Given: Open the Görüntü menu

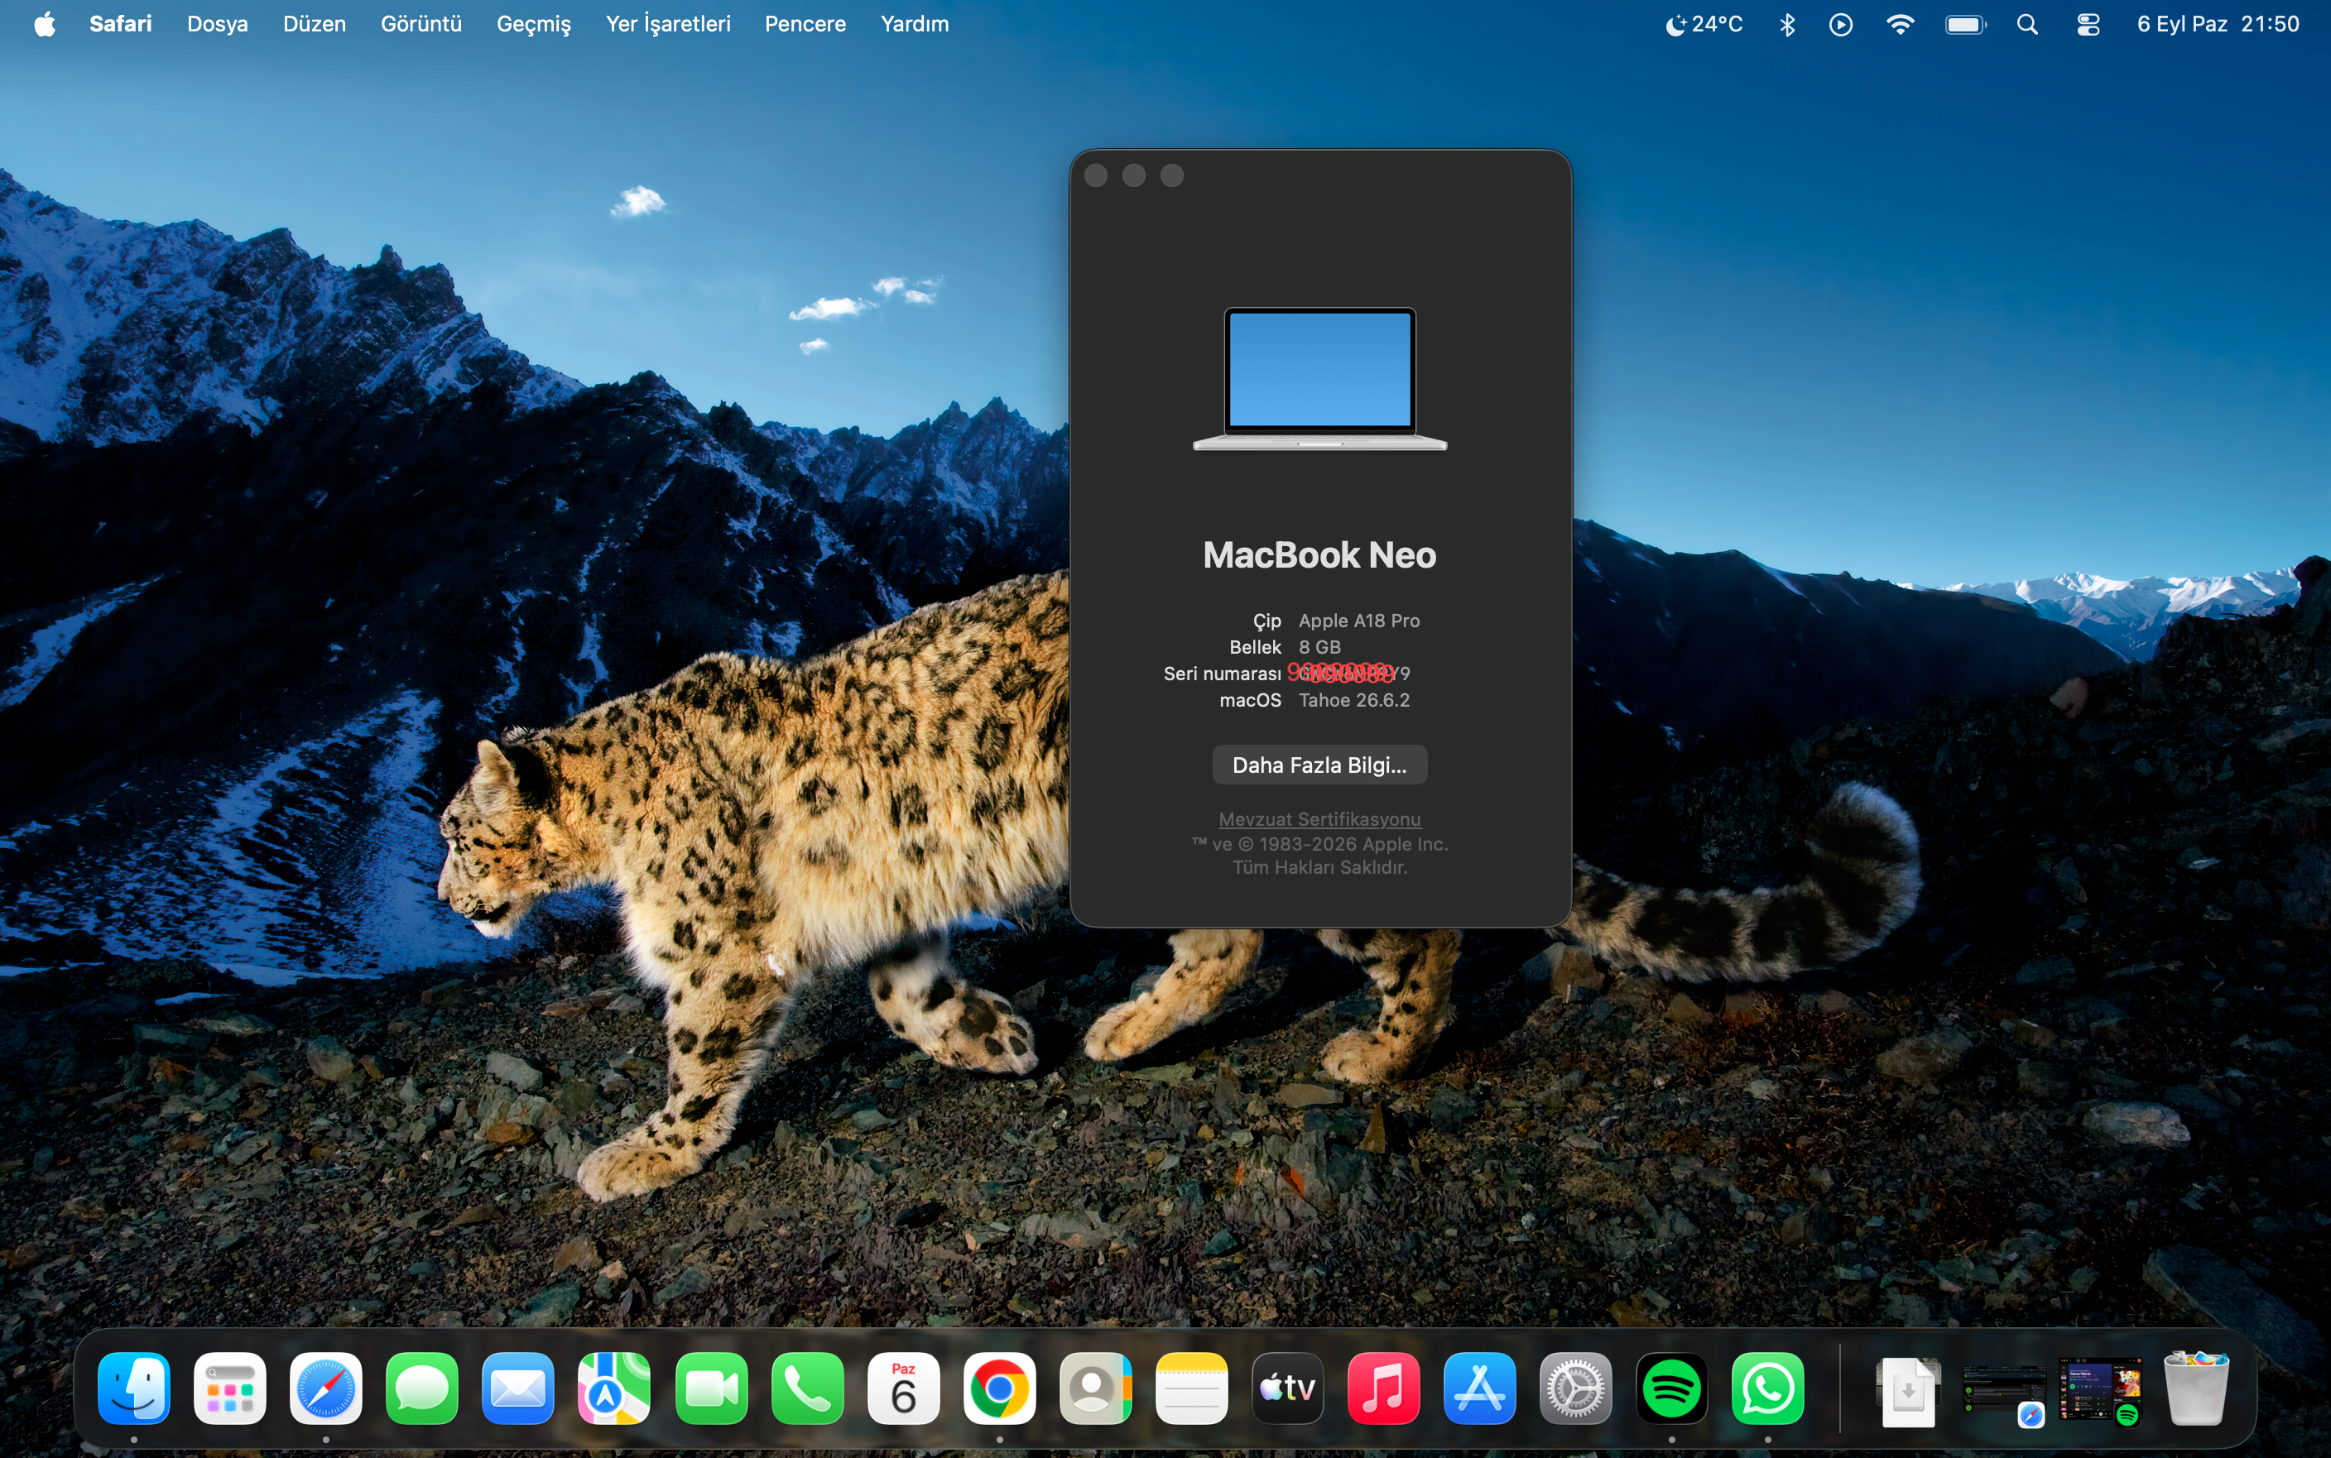Looking at the screenshot, I should coord(421,23).
